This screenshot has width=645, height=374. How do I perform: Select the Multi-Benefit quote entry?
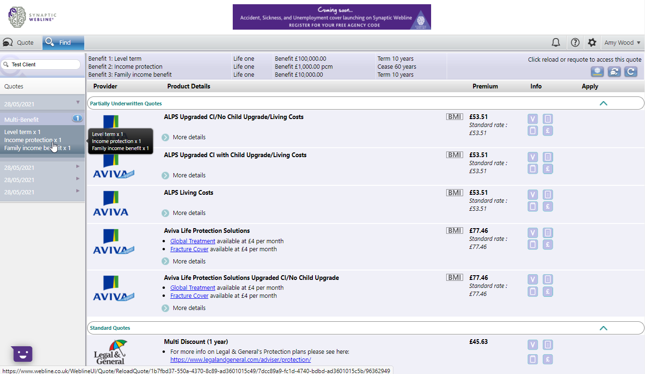click(x=42, y=119)
